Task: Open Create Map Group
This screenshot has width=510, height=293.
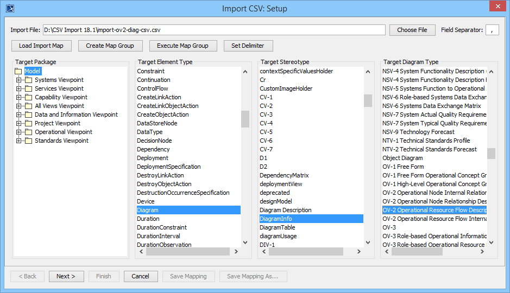Action: (x=110, y=46)
